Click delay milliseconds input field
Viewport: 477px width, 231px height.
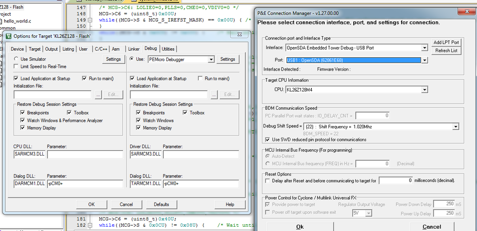tap(396, 180)
